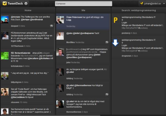Click the TweetDeck yellow bird logo
Screen dimensions: 166x116
(5, 4)
